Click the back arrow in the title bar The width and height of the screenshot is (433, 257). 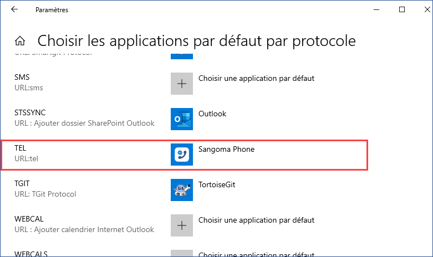click(14, 9)
